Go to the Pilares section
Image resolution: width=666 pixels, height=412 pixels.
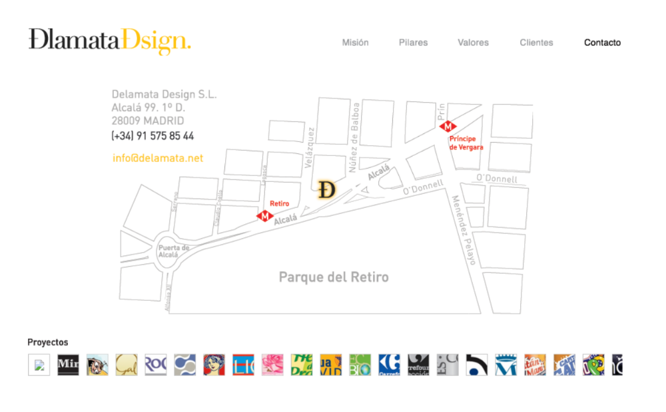[413, 43]
